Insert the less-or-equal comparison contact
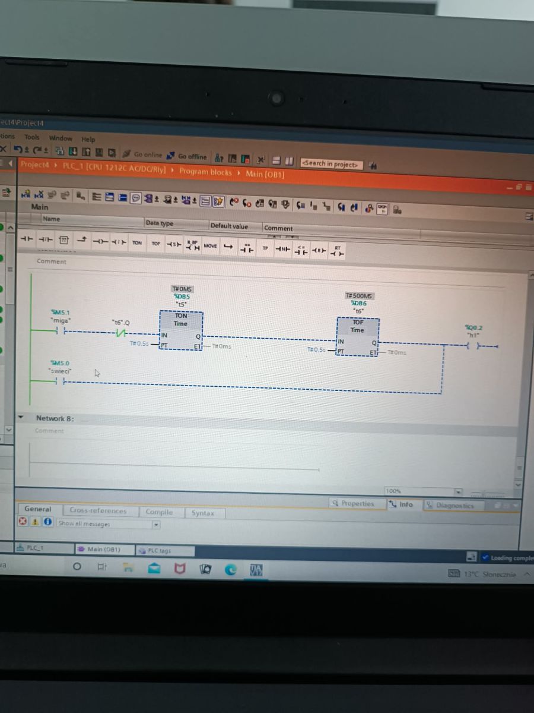The width and height of the screenshot is (534, 713). point(301,250)
